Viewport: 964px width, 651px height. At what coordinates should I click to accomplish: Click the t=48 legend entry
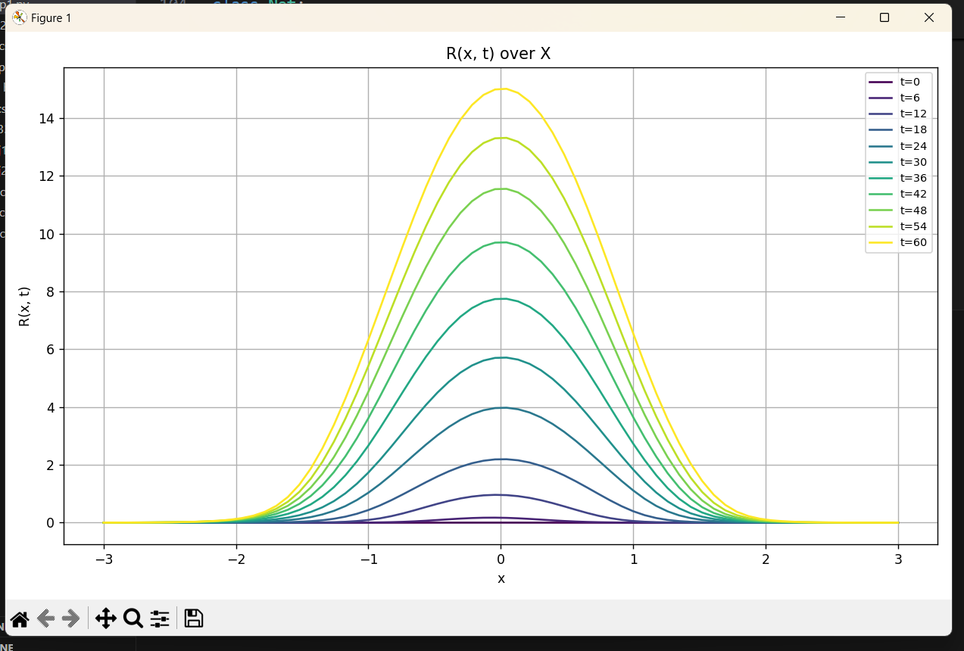898,210
